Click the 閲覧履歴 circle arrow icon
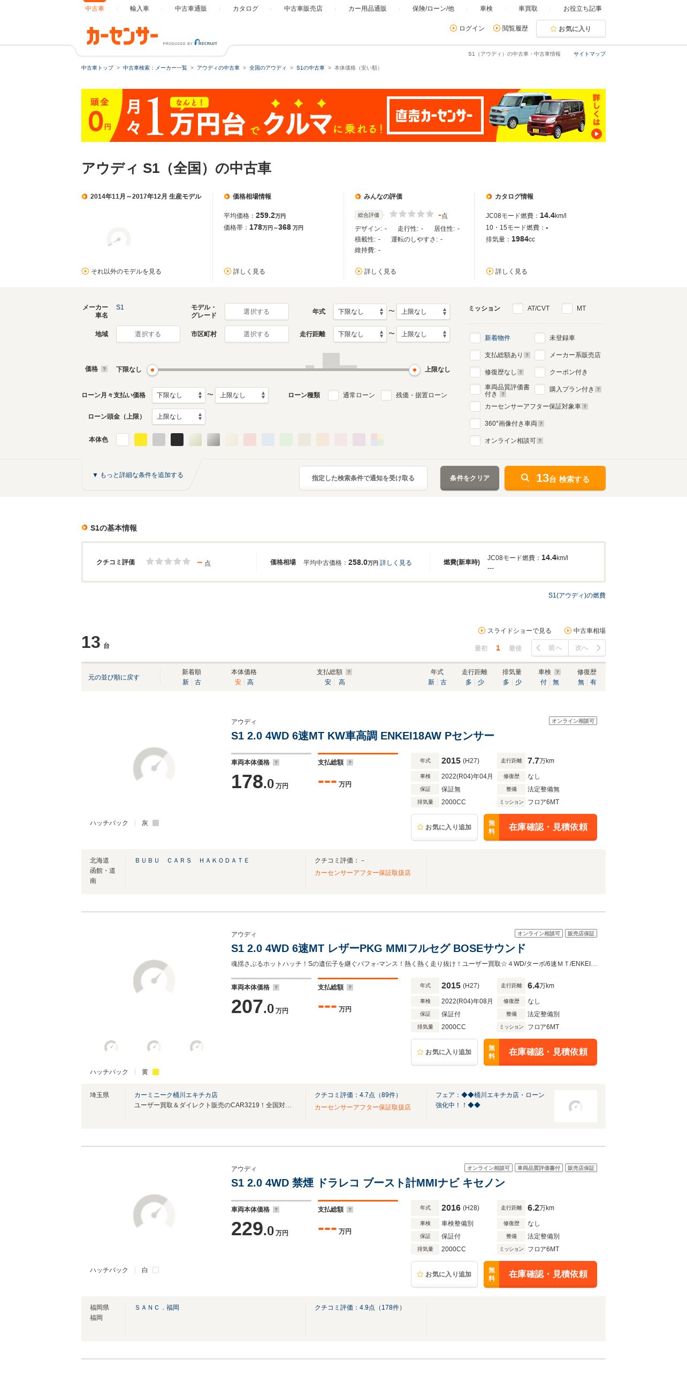Viewport: 687px width, 1375px height. tap(497, 28)
